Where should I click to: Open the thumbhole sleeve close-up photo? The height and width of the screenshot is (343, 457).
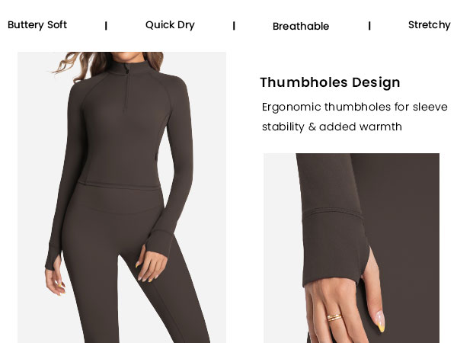pos(351,248)
